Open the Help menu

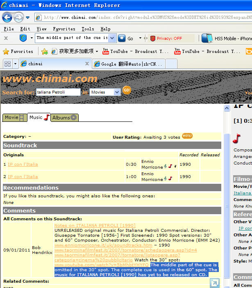tap(105, 29)
